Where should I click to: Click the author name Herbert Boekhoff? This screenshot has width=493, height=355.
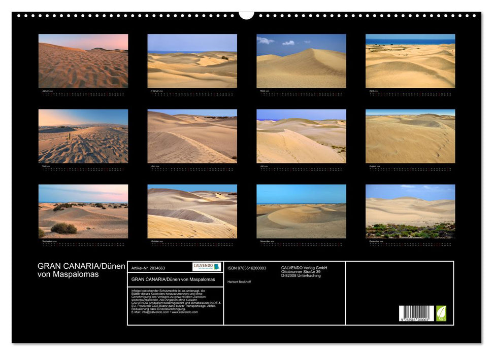point(240,281)
